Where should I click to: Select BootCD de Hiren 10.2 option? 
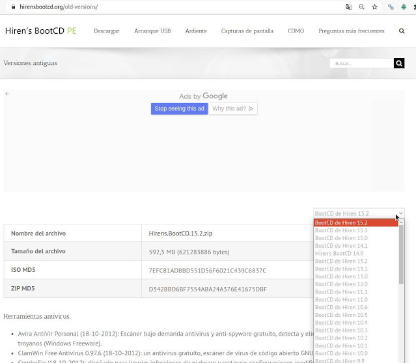click(355, 338)
